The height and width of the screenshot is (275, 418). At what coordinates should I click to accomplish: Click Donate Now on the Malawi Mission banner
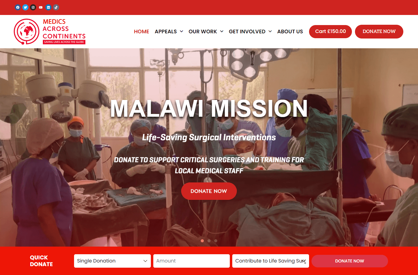tap(209, 191)
